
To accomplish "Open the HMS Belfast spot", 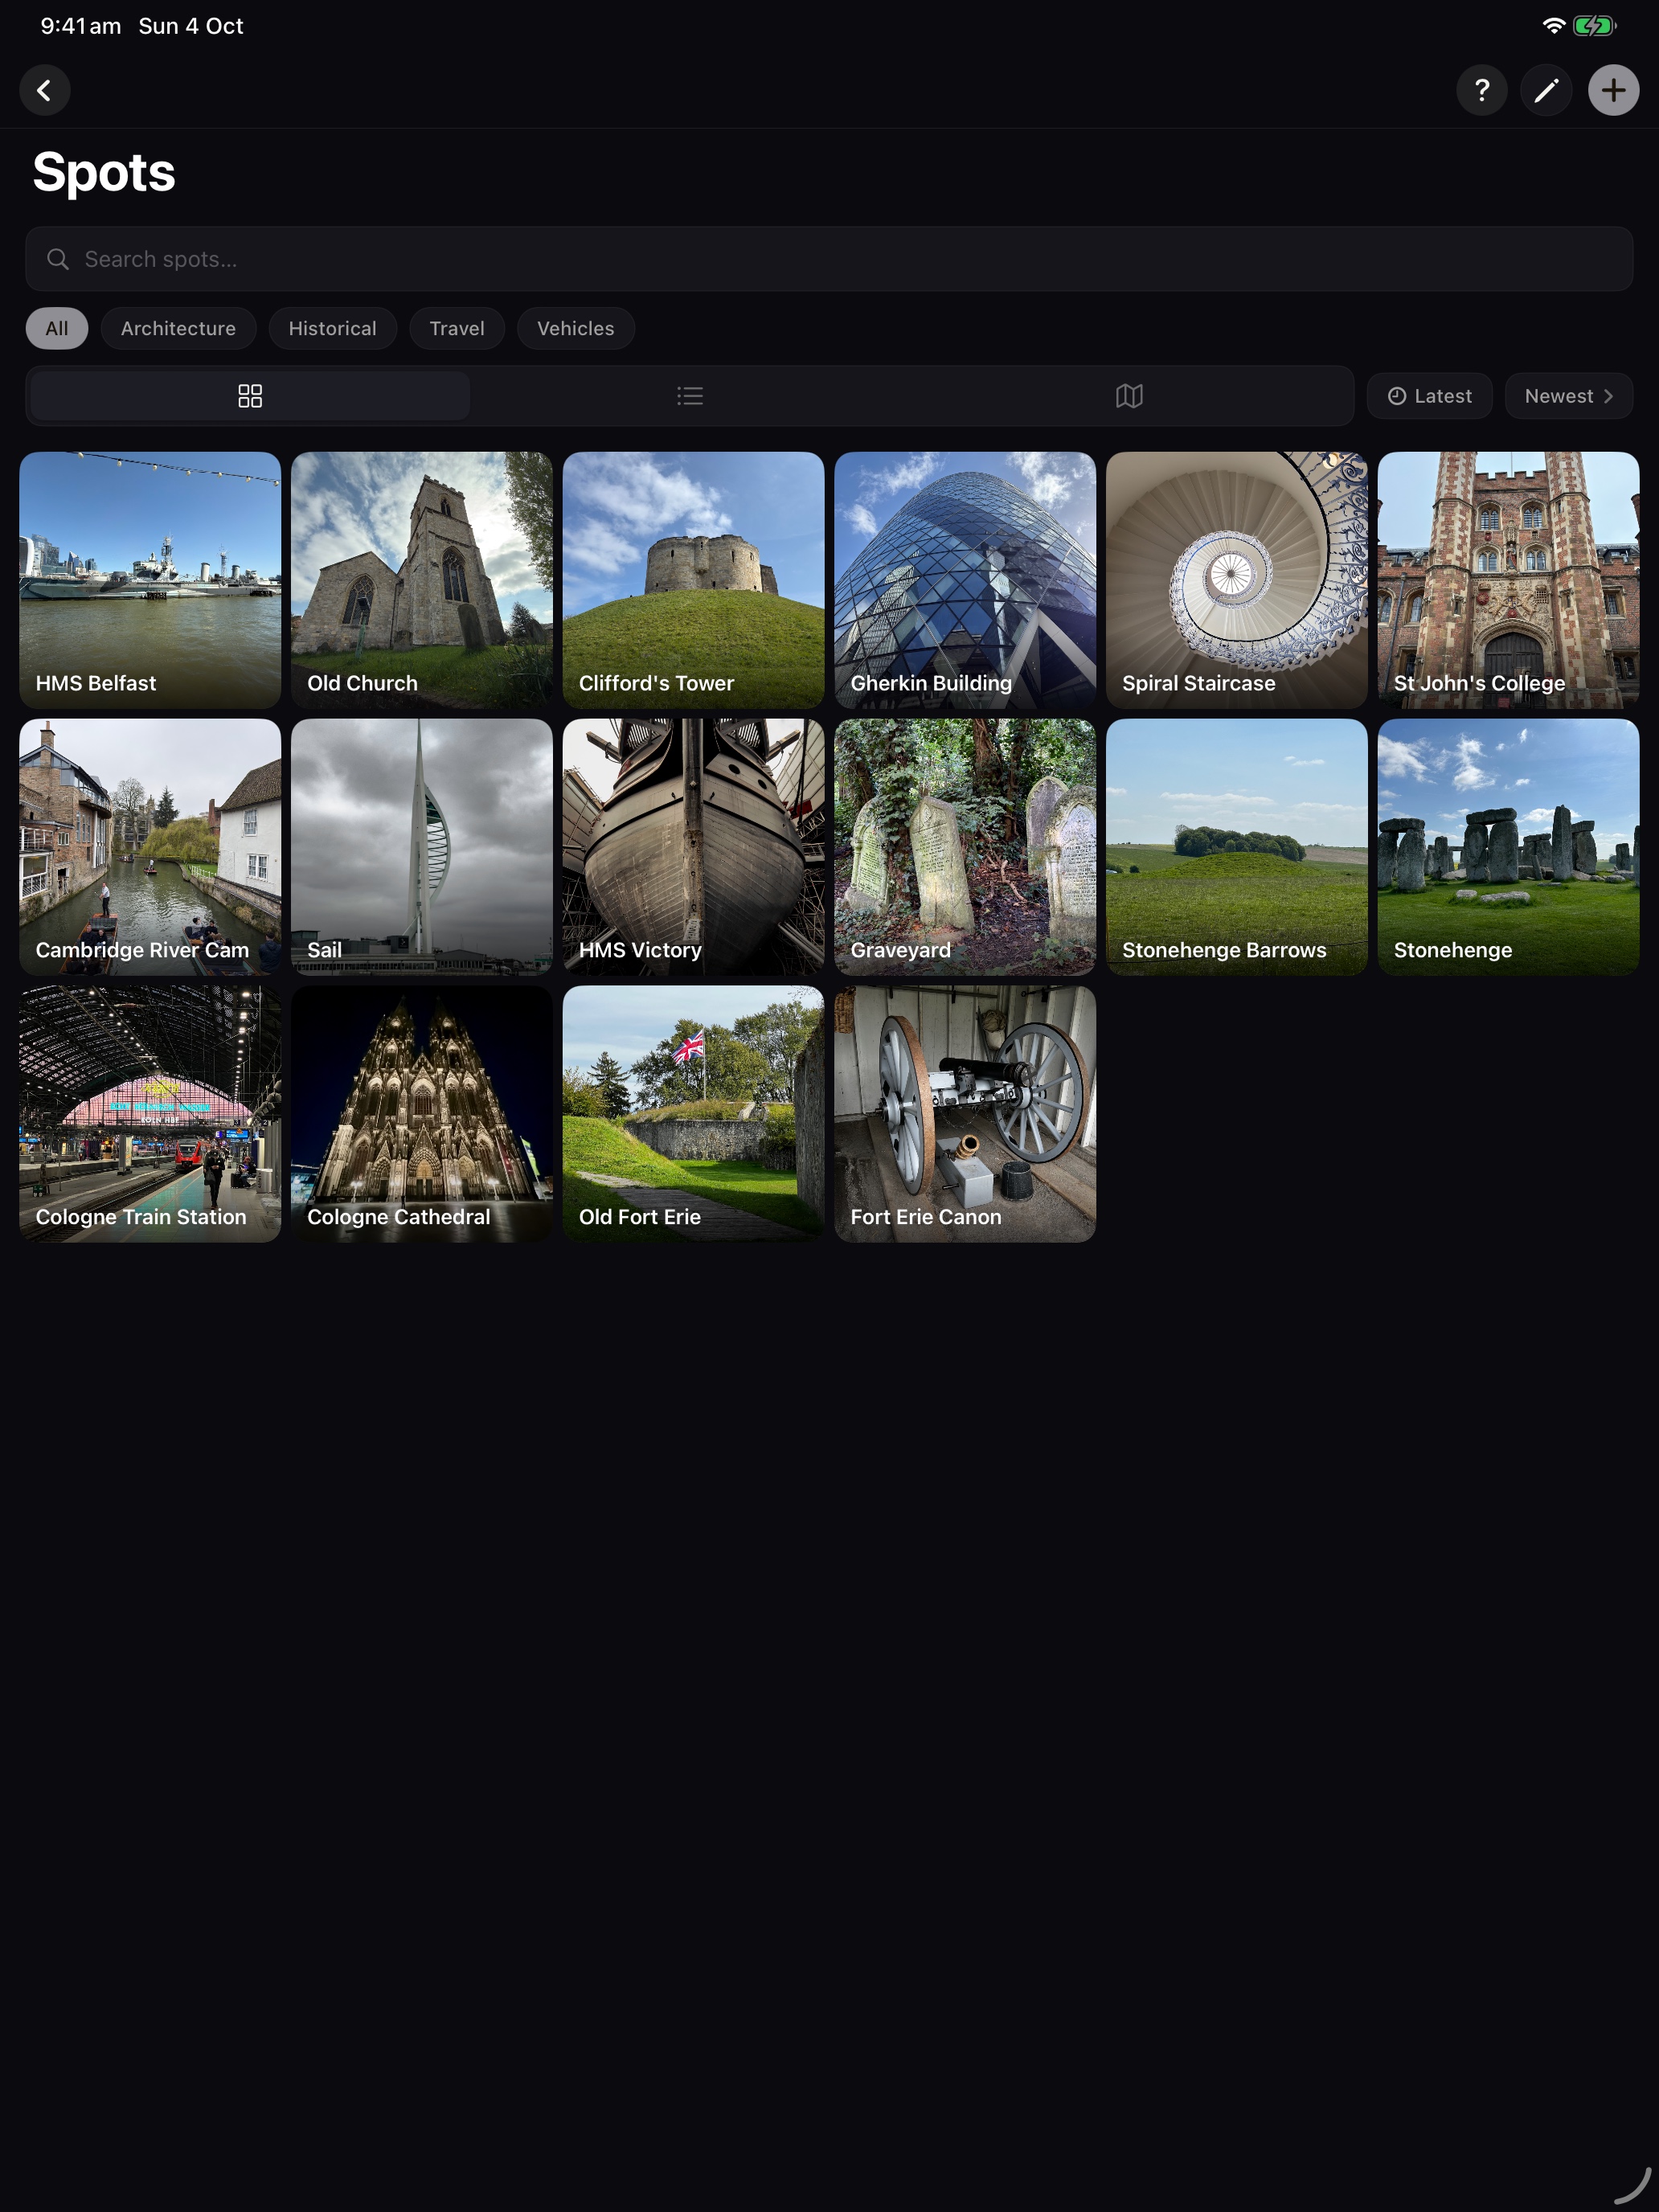I will pyautogui.click(x=150, y=580).
